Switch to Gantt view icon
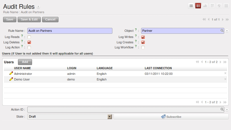 (219, 6)
